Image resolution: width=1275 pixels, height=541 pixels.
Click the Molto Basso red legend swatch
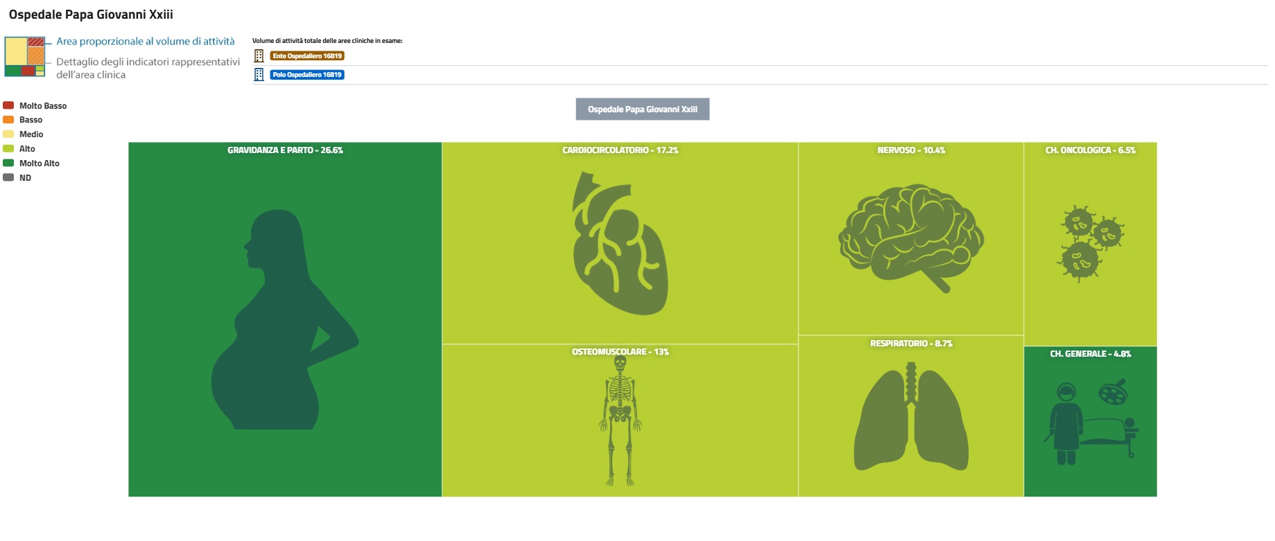coord(8,105)
